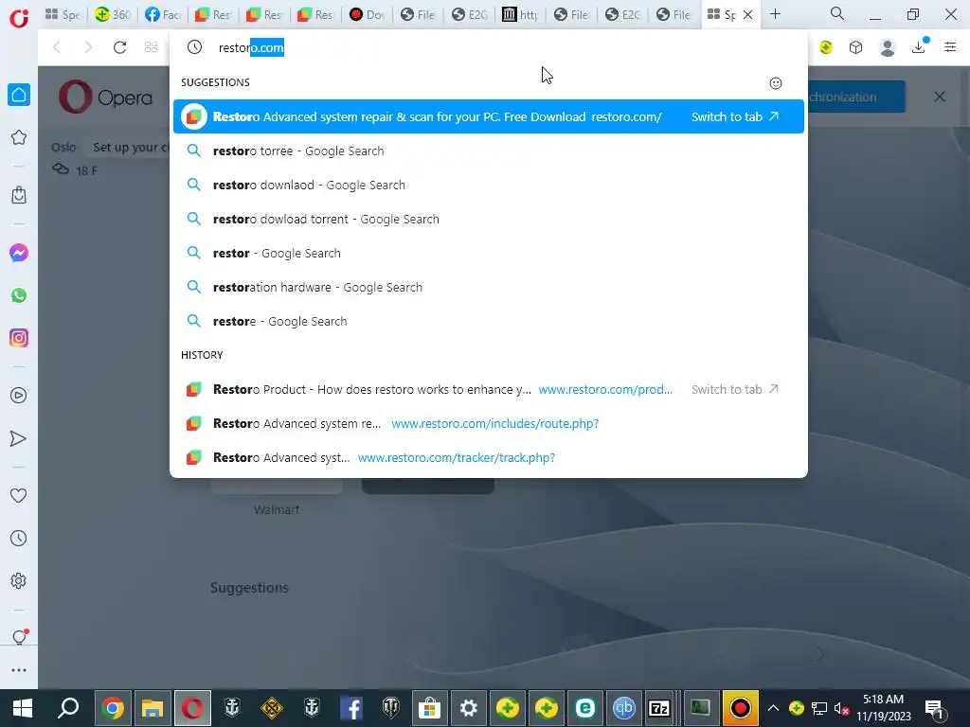970x727 pixels.
Task: Open Messenger in the sidebar
Action: coord(19,253)
